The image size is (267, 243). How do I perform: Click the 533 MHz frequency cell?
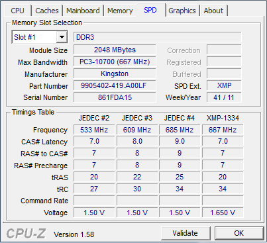94,130
